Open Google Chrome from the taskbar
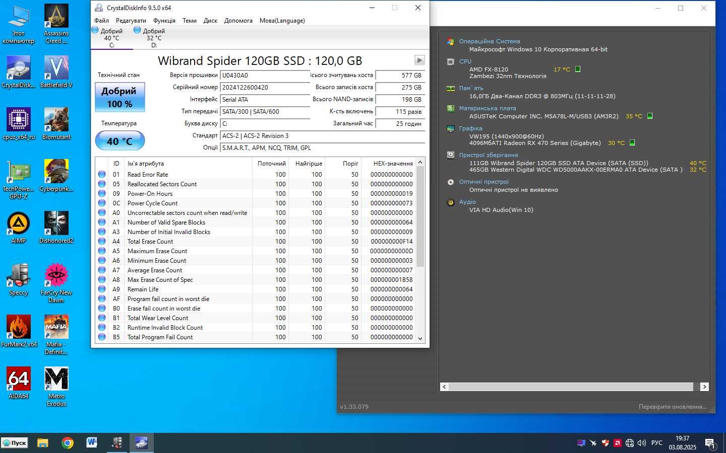 (x=67, y=443)
